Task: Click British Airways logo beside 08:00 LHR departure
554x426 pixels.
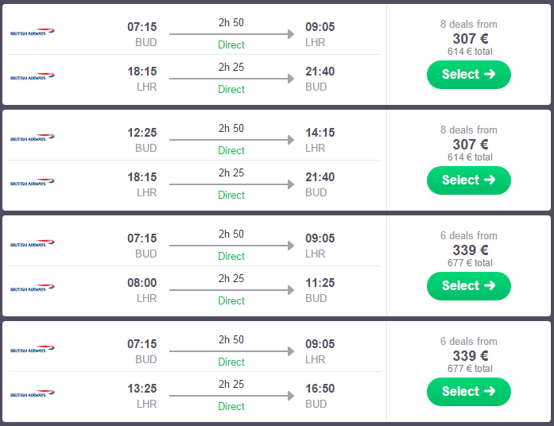Action: (x=33, y=289)
